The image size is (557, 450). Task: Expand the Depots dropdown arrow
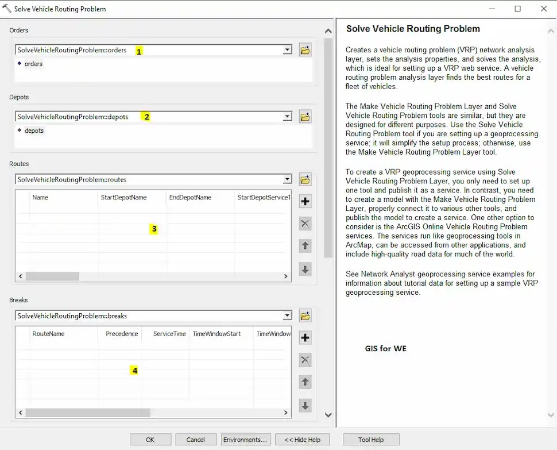pyautogui.click(x=287, y=117)
